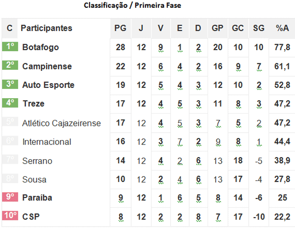Viewport: 295px width, 229px height.
Task: Click the GP column header
Action: (217, 28)
